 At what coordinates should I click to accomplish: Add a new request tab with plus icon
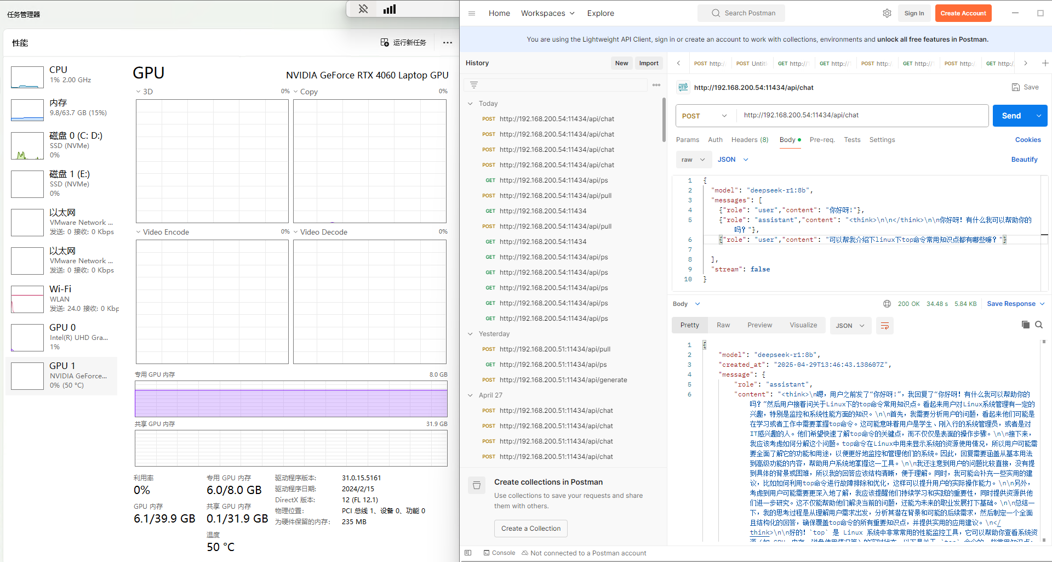[1045, 63]
